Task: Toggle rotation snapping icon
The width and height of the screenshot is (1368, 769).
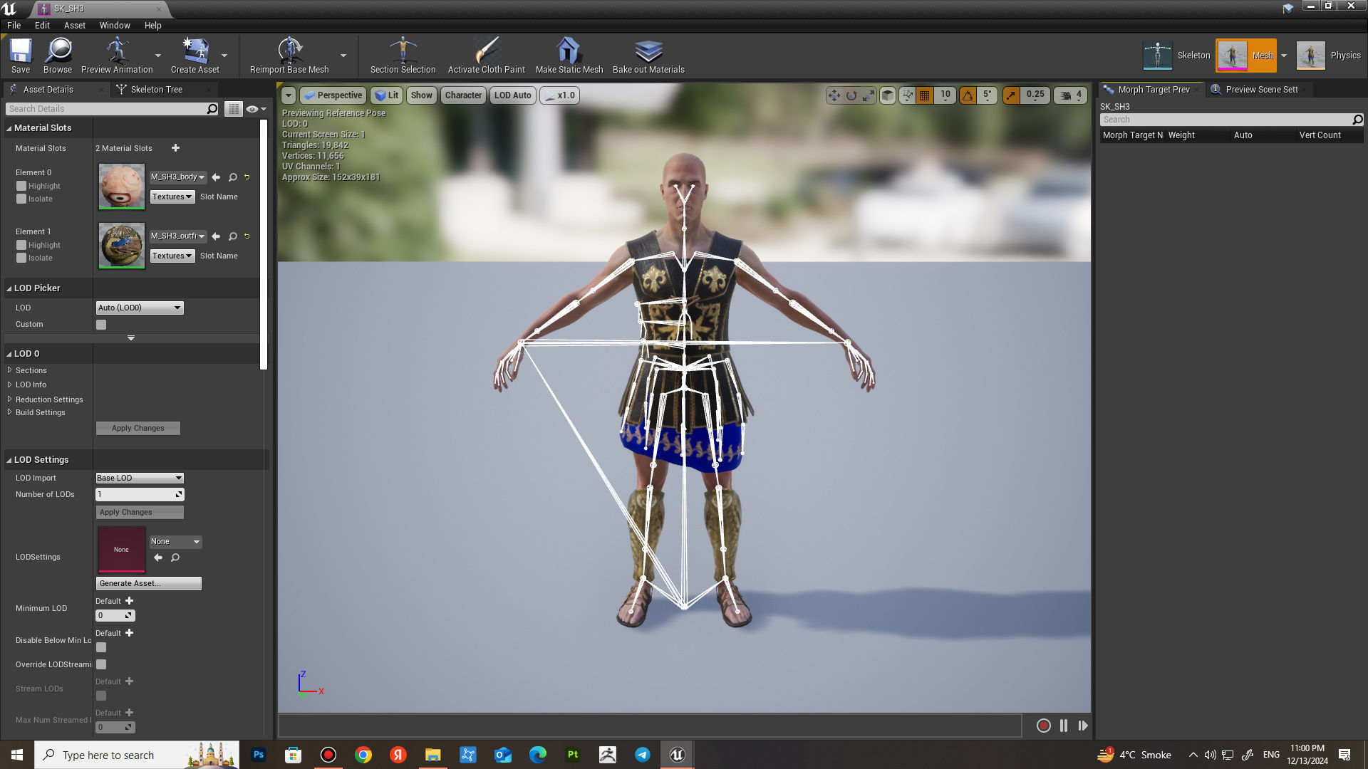Action: point(968,95)
